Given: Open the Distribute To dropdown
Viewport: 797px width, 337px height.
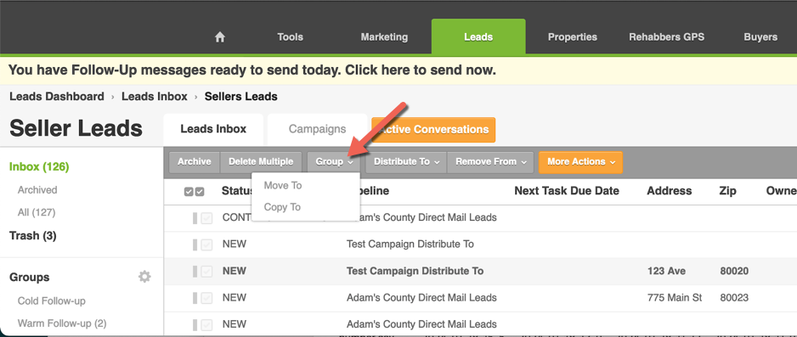Looking at the screenshot, I should pos(406,162).
